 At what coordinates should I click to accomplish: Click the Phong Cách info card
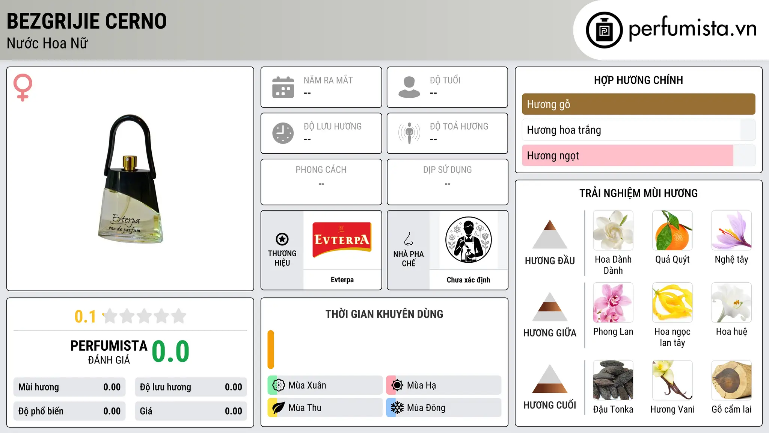tap(321, 182)
